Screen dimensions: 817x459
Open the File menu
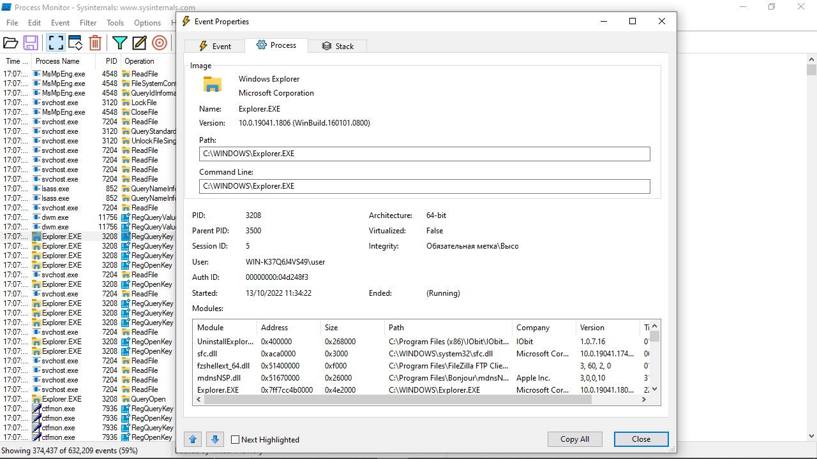point(12,22)
